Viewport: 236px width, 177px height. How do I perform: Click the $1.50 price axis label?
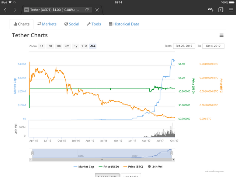(x=181, y=64)
